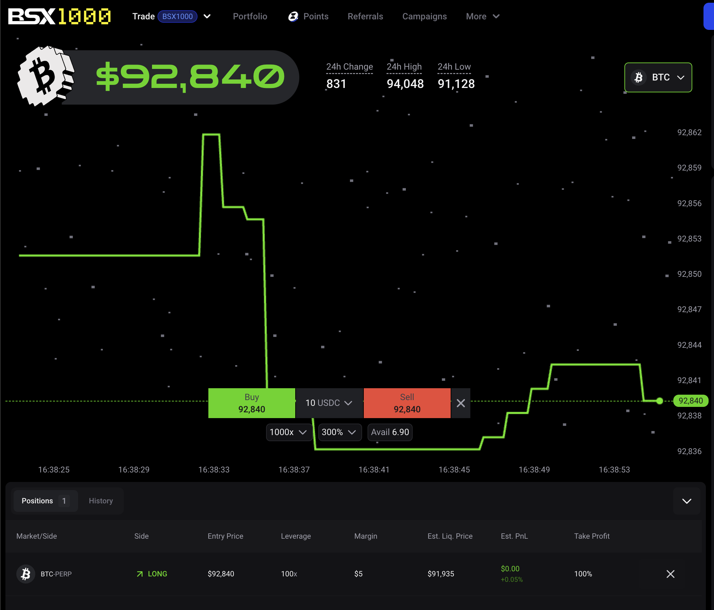Click the green LONG arrow icon
Image resolution: width=714 pixels, height=610 pixels.
point(139,574)
